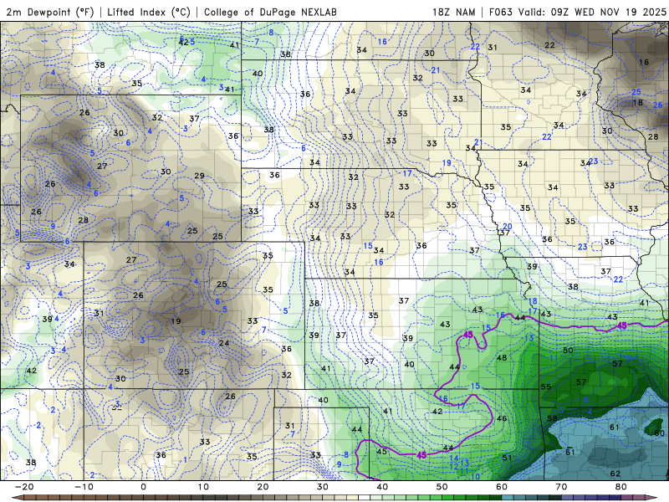Click the '18Z NAM' model run label
This screenshot has height=502, width=669.
[453, 12]
